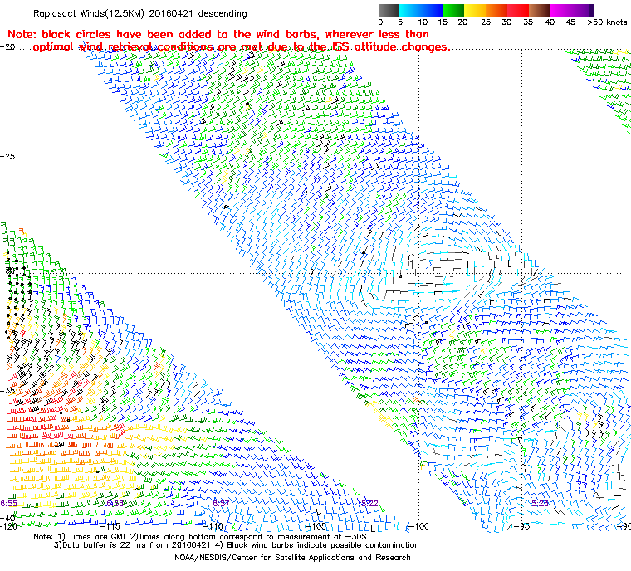Click the '5:23' swath time label
The height and width of the screenshot is (571, 631).
(540, 504)
